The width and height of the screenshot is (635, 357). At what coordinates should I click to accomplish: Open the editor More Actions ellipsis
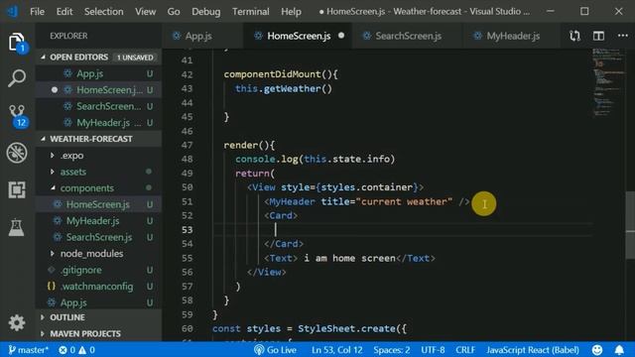coord(623,36)
